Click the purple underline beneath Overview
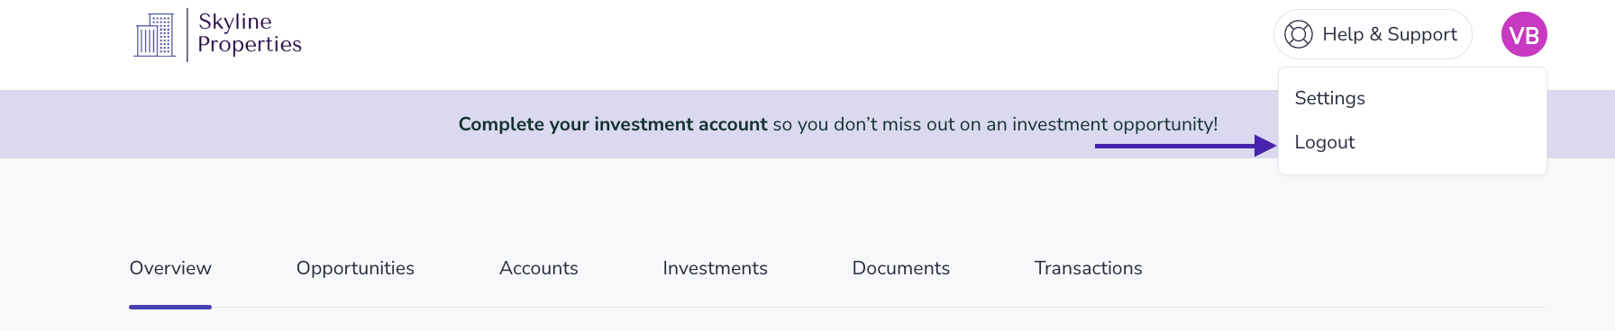The image size is (1615, 331). tap(170, 307)
